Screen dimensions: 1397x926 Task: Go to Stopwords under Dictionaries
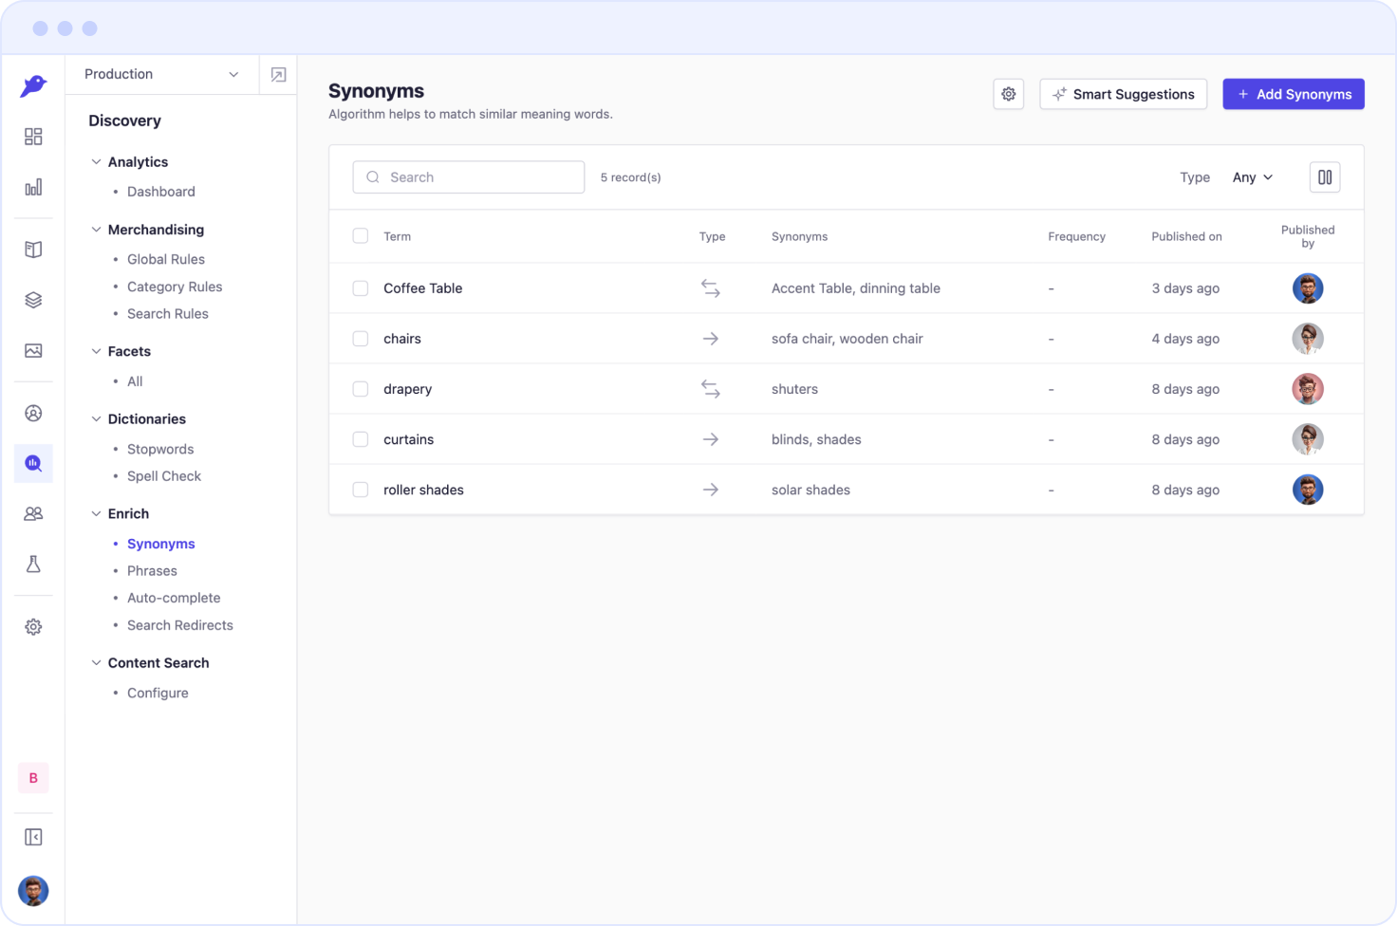click(160, 449)
